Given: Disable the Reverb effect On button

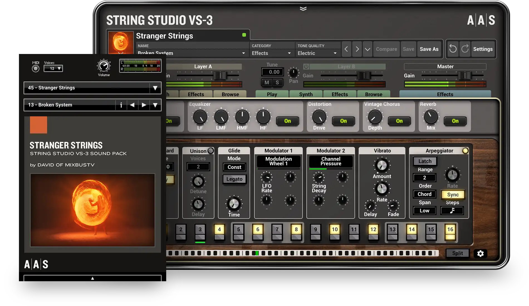Looking at the screenshot, I should coord(455,121).
